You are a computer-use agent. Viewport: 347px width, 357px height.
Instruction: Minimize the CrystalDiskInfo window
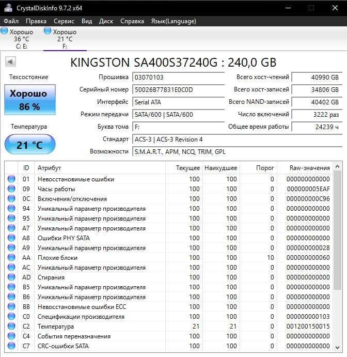tap(288, 8)
